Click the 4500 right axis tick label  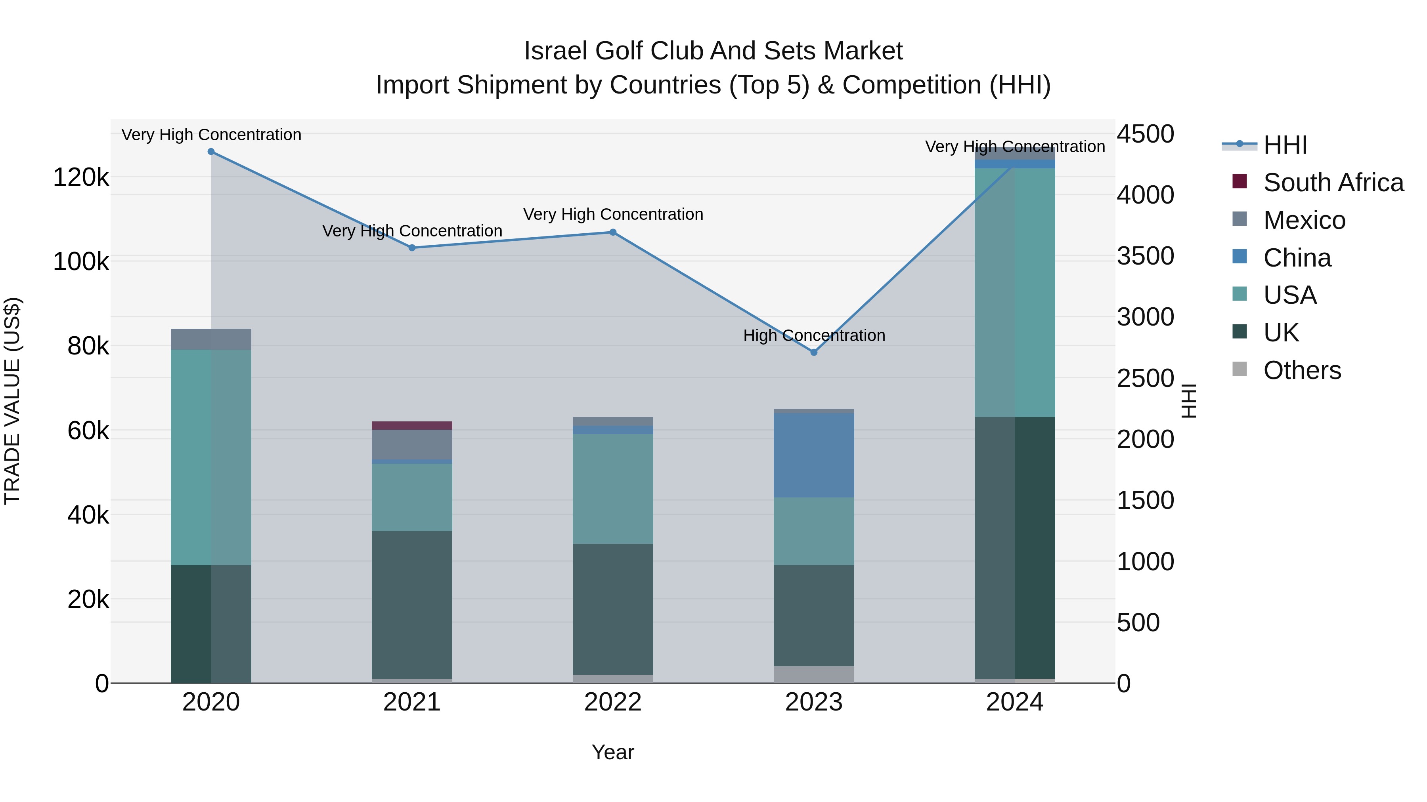(x=1146, y=134)
